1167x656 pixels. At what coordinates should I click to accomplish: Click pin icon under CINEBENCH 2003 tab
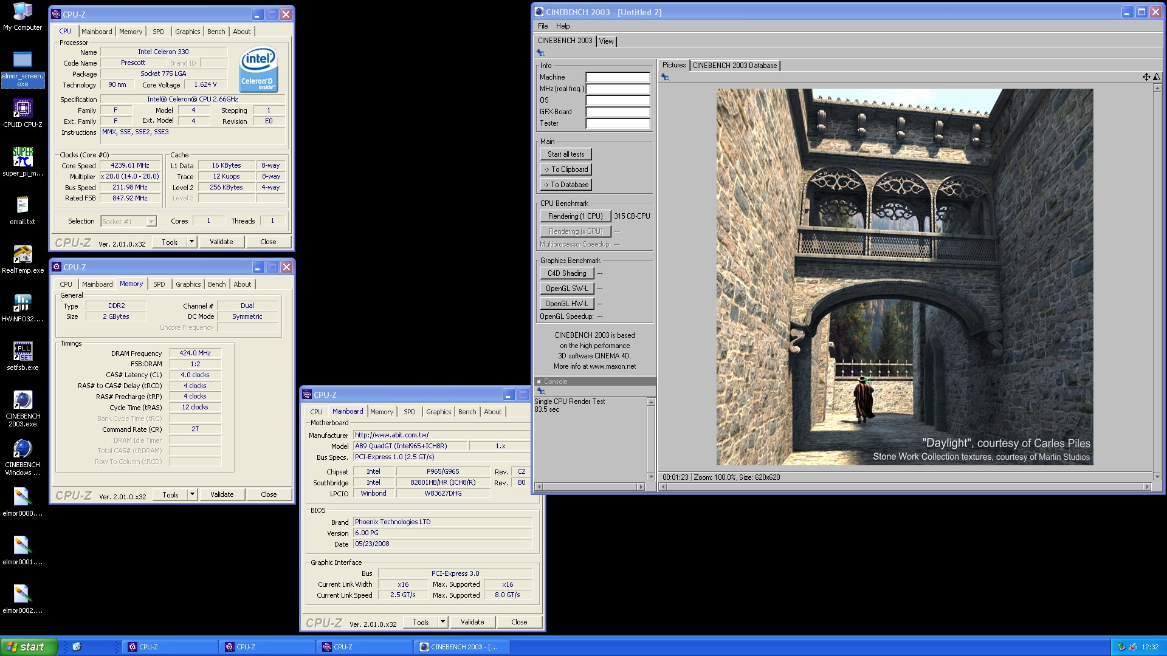click(540, 53)
